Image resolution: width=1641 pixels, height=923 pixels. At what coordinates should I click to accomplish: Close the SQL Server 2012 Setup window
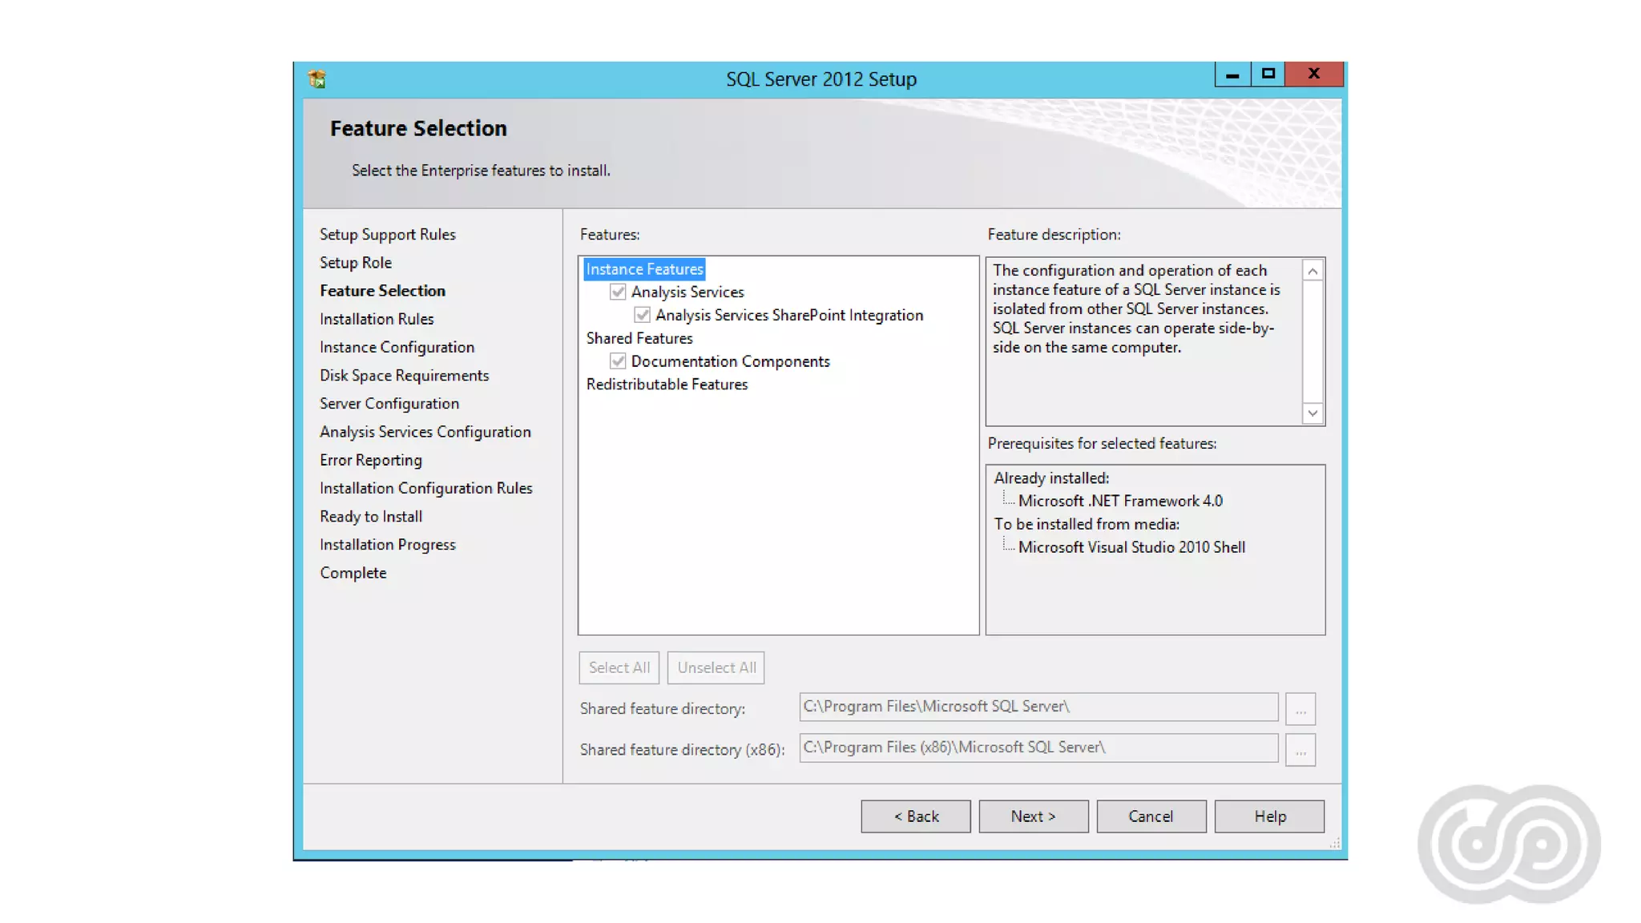pyautogui.click(x=1313, y=75)
